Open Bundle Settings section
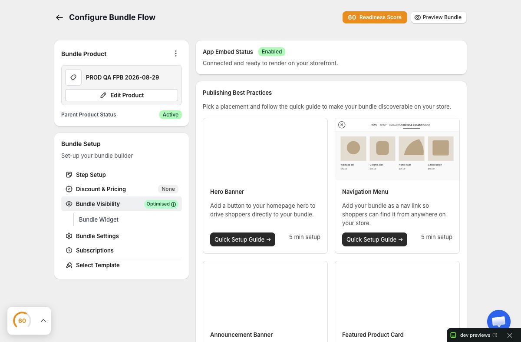This screenshot has height=342, width=521. click(122, 236)
